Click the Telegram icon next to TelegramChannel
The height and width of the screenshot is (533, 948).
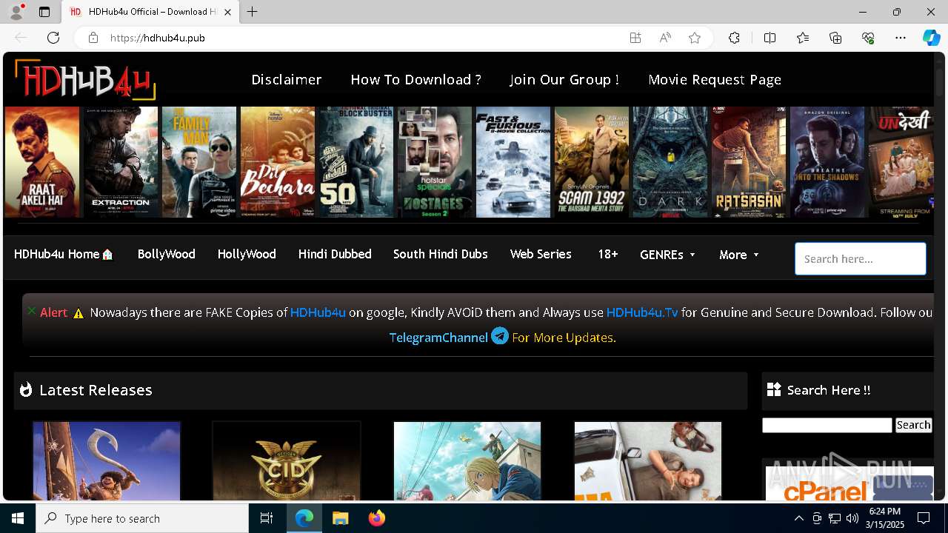pos(500,336)
